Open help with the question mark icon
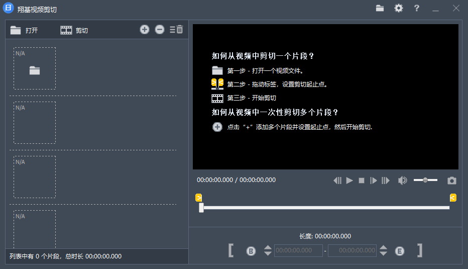This screenshot has height=269, width=468. (416, 8)
